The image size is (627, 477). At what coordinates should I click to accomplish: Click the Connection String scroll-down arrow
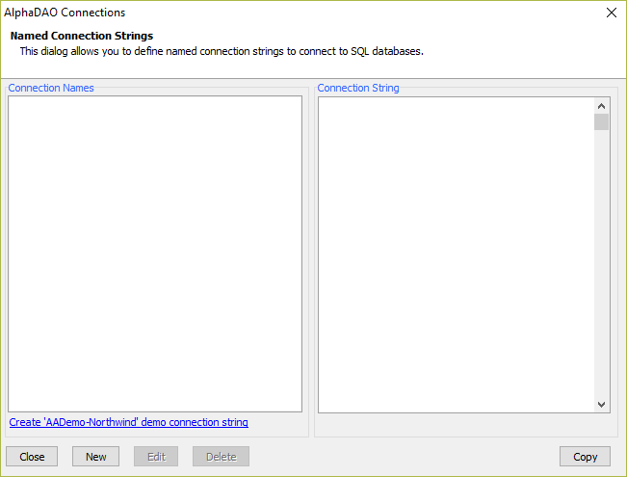(x=601, y=404)
